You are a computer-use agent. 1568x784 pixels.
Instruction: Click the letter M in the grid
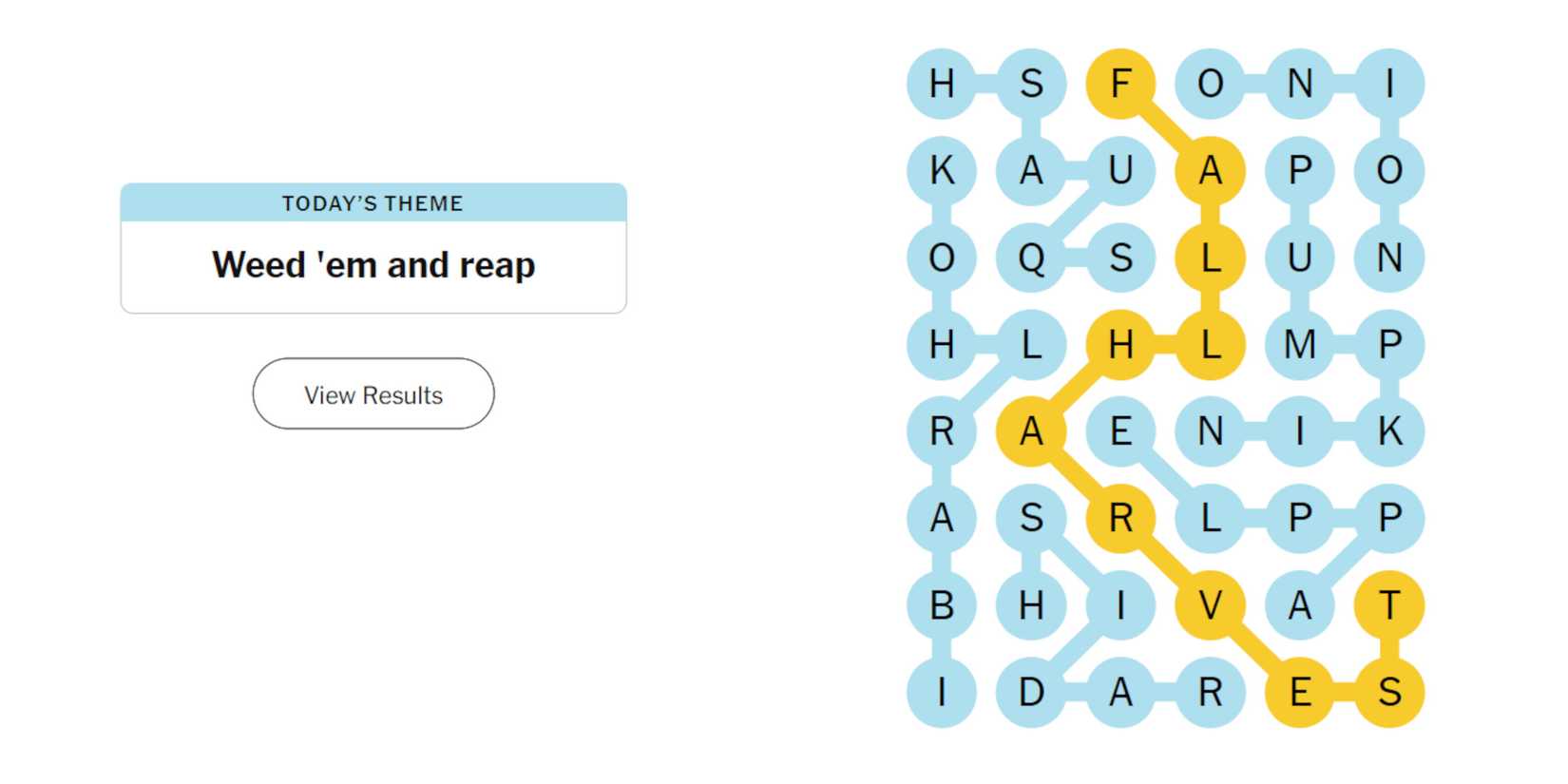coord(1299,344)
